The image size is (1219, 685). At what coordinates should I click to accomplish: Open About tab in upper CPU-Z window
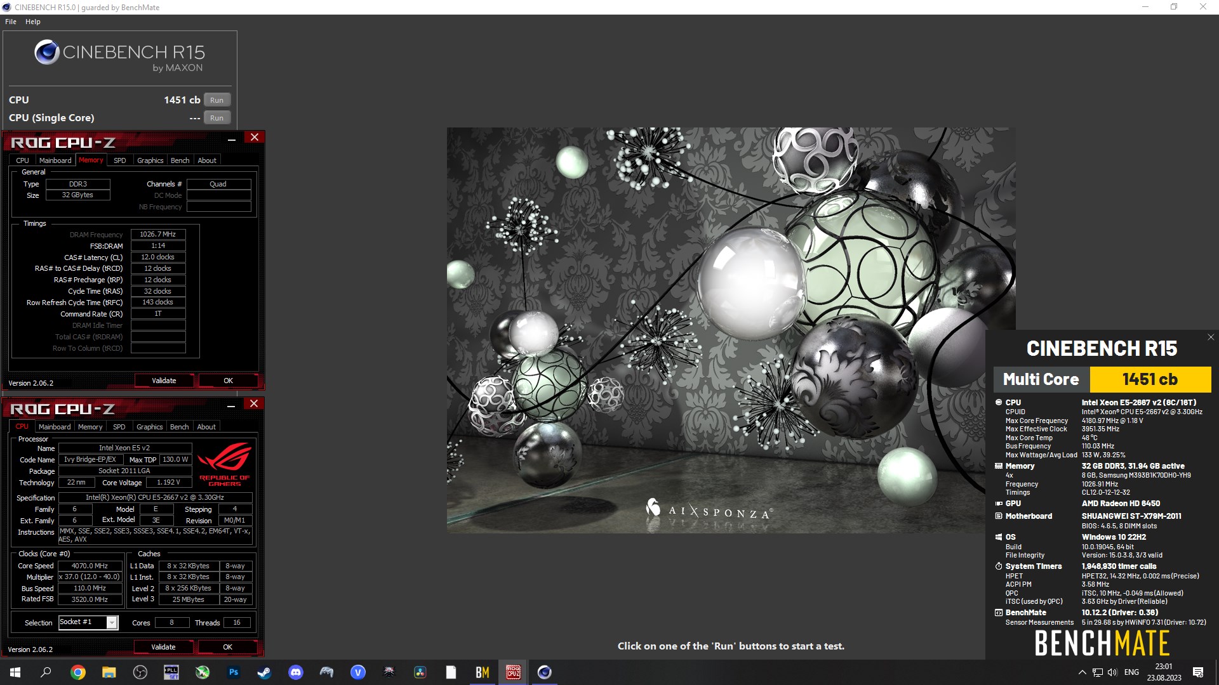tap(207, 160)
